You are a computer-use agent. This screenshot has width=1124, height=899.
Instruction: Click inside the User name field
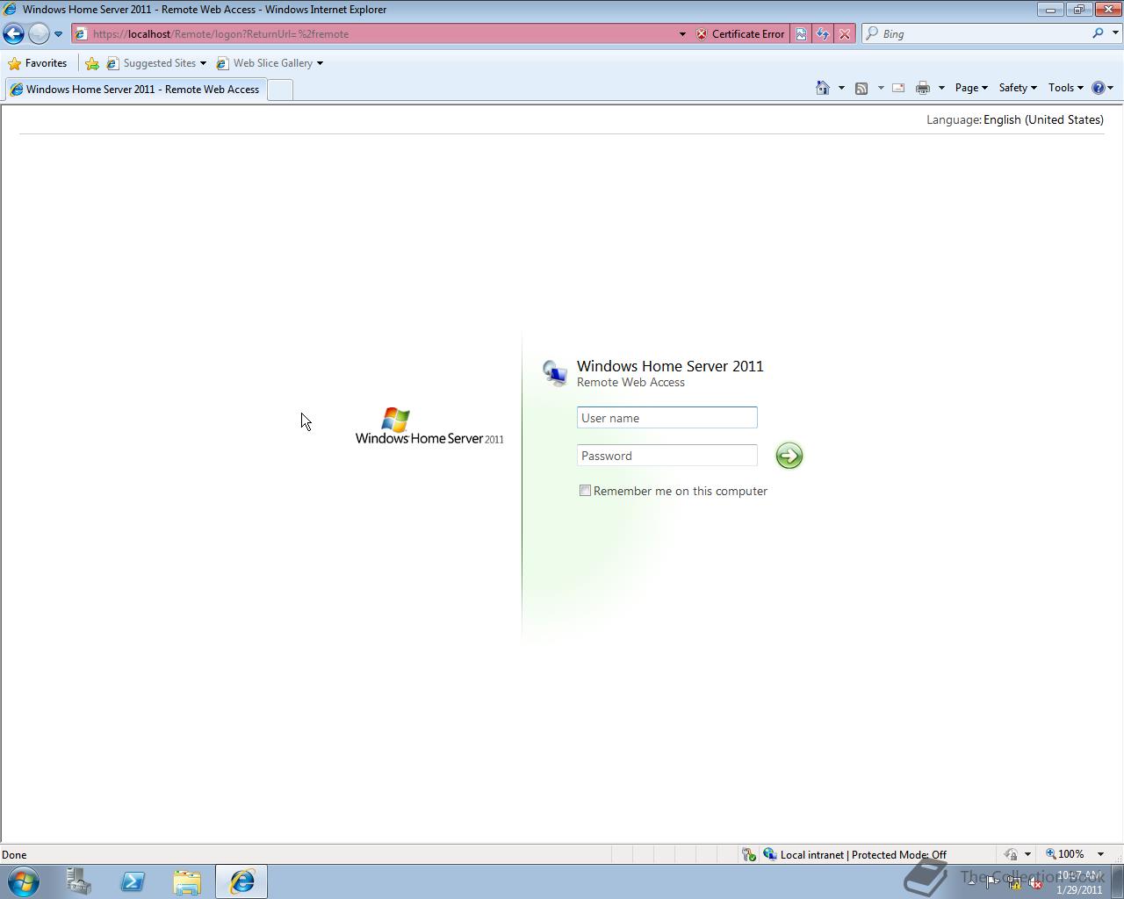666,417
